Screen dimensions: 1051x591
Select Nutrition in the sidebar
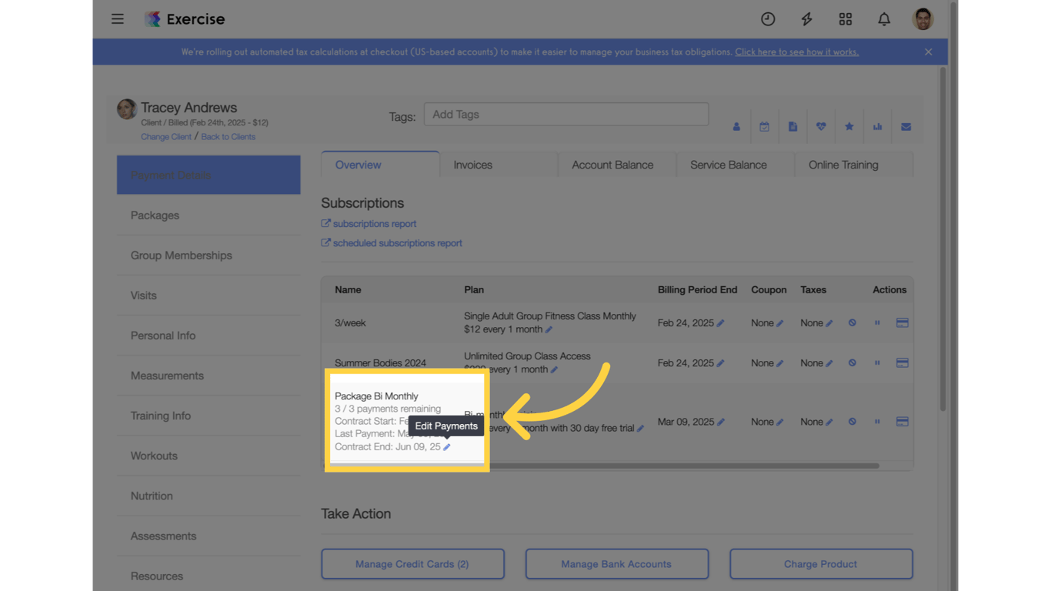coord(152,496)
